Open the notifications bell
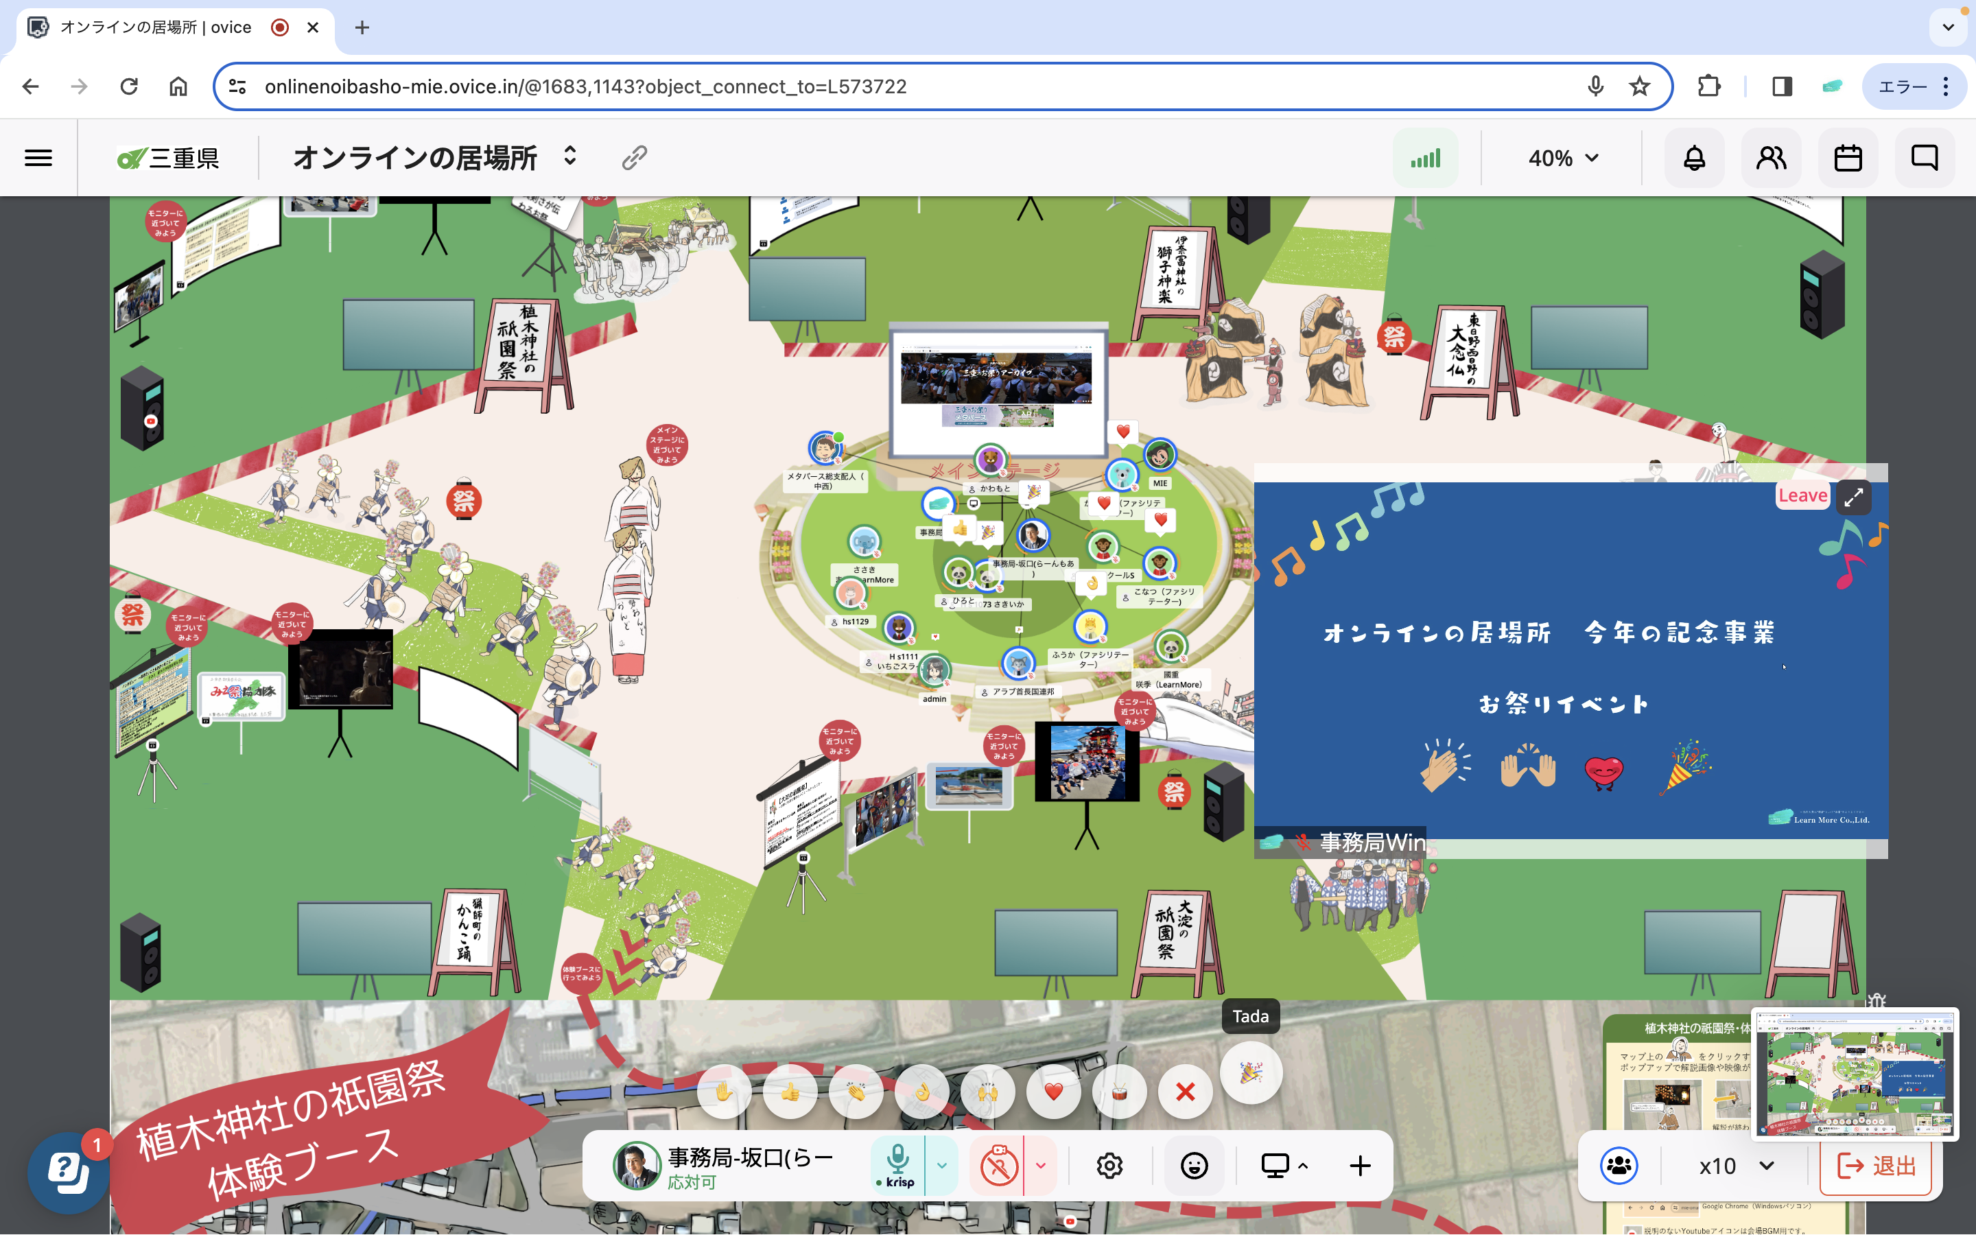This screenshot has width=1976, height=1235. coord(1694,158)
